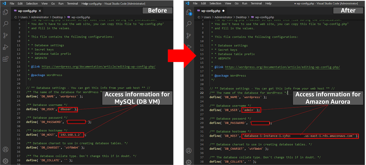The width and height of the screenshot is (366, 165).
Task: Open Run menu in the left Before window
Action: tap(61, 3)
